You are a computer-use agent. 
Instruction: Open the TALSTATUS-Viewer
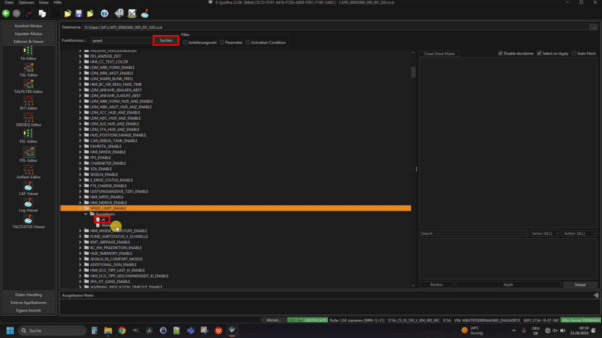point(28,221)
